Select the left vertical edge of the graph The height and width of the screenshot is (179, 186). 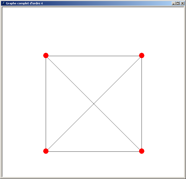(46, 103)
